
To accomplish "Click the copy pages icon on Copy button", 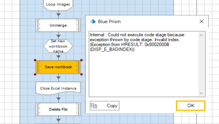I will point(94,106).
